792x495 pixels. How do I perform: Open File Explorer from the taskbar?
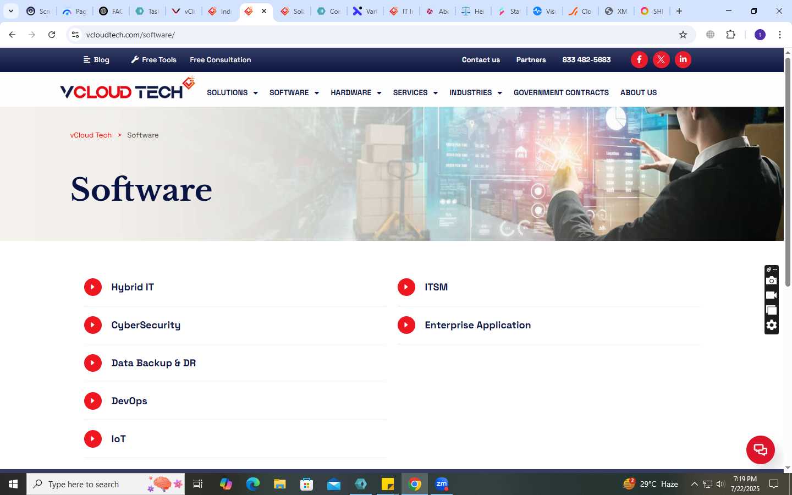tap(280, 484)
